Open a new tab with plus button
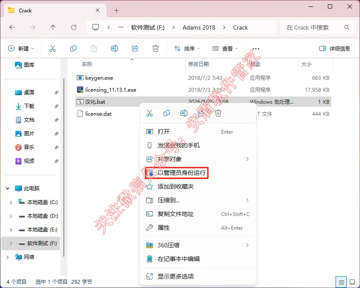 coord(117,11)
